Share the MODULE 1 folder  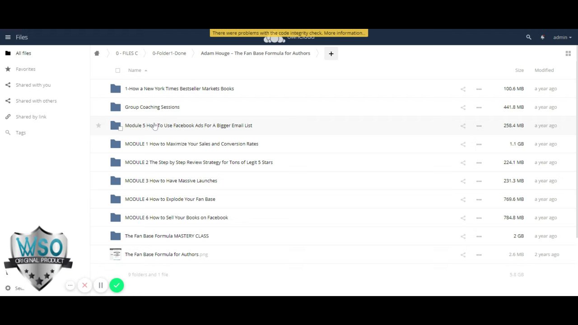pos(463,144)
